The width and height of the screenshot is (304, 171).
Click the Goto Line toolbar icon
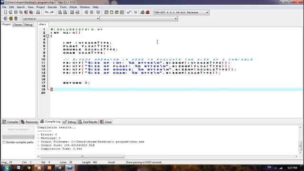point(77,12)
